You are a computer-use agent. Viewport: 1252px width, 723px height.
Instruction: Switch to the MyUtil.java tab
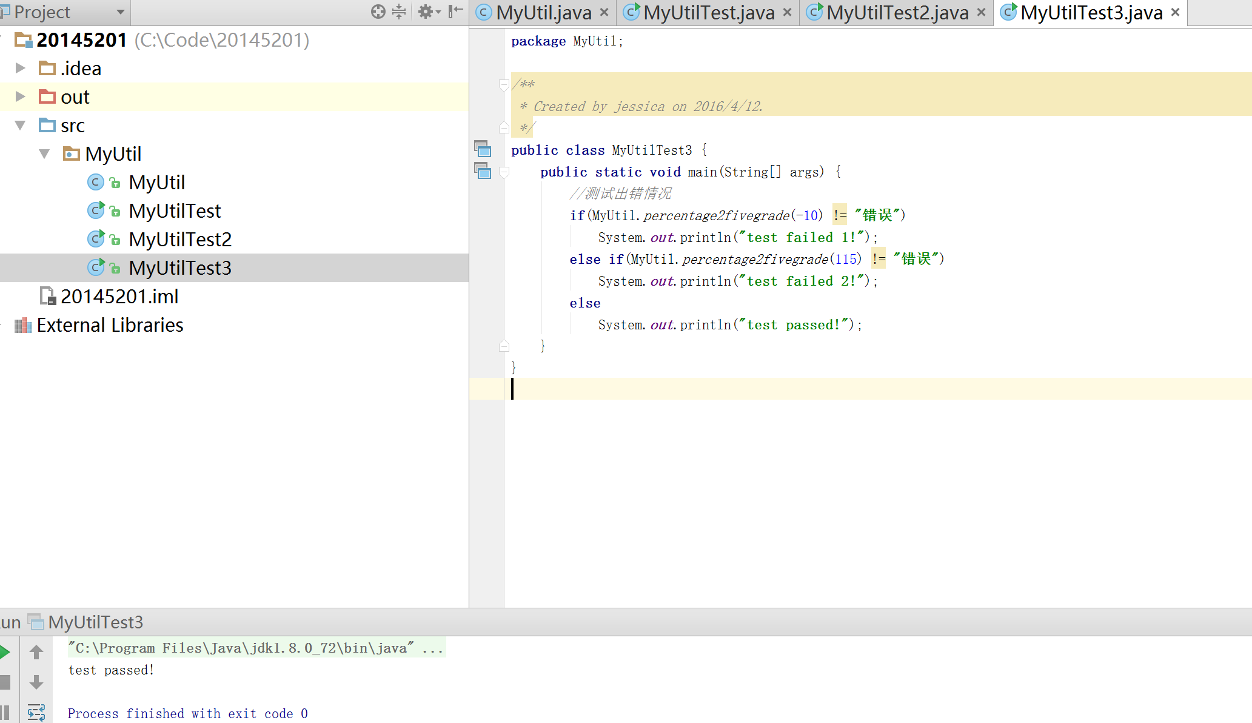[x=543, y=12]
